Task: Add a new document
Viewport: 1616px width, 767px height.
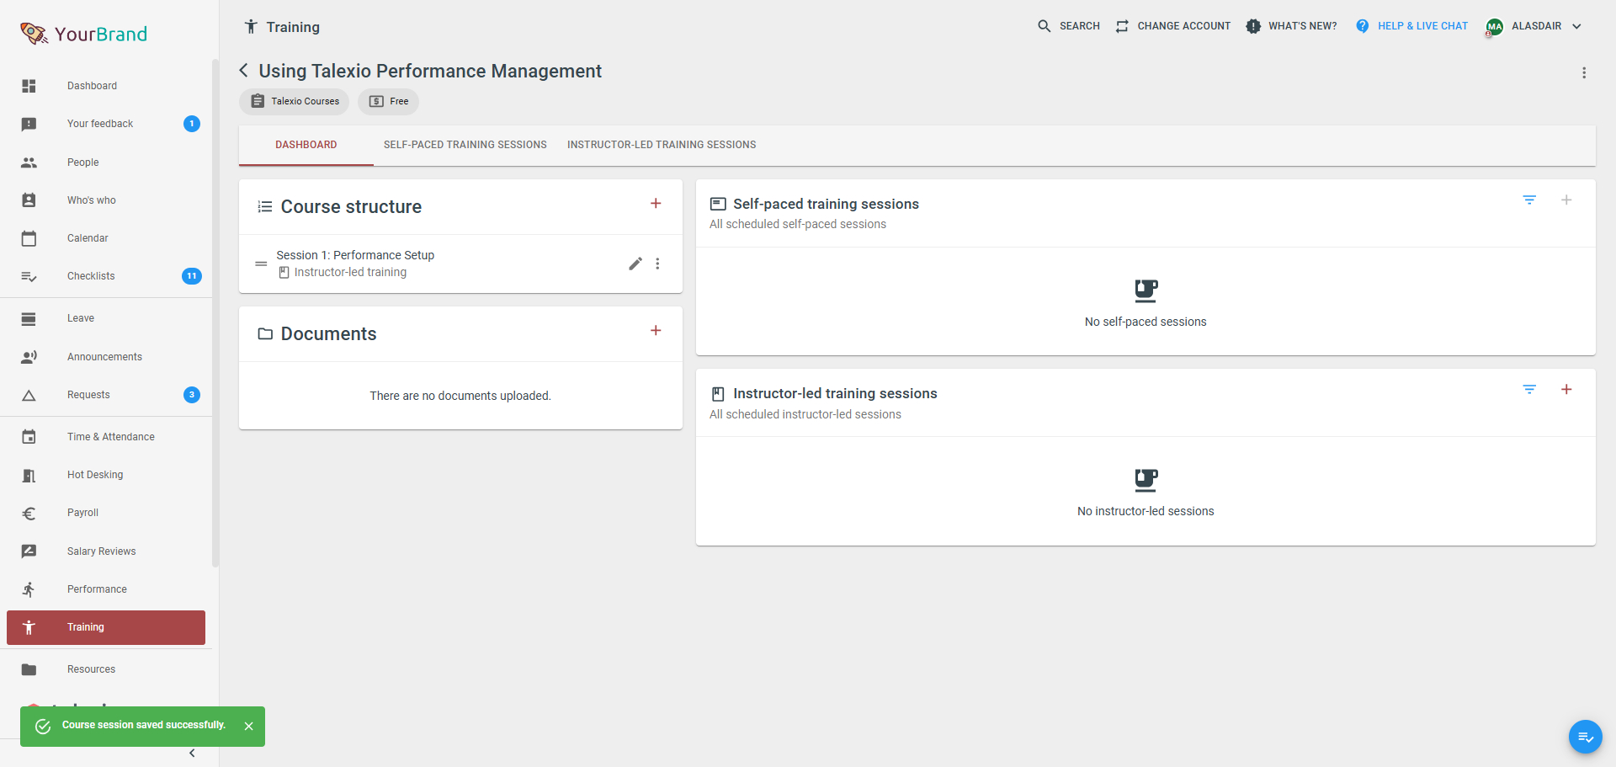Action: (x=656, y=331)
